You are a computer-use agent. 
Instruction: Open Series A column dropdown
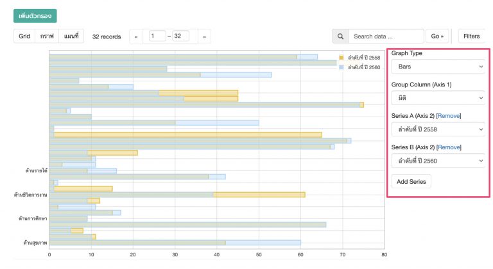(438, 129)
